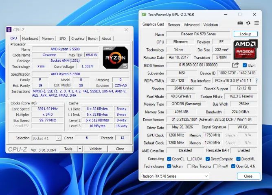The width and height of the screenshot is (272, 195).
Task: Toggle the DirectML checkbox
Action: 238,159
